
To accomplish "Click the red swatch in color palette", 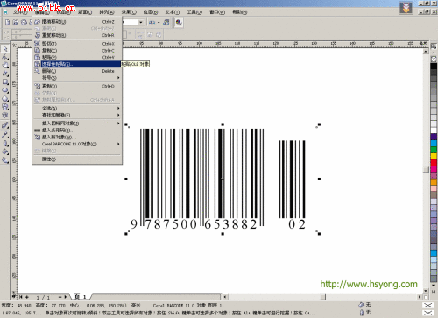I will (x=434, y=162).
